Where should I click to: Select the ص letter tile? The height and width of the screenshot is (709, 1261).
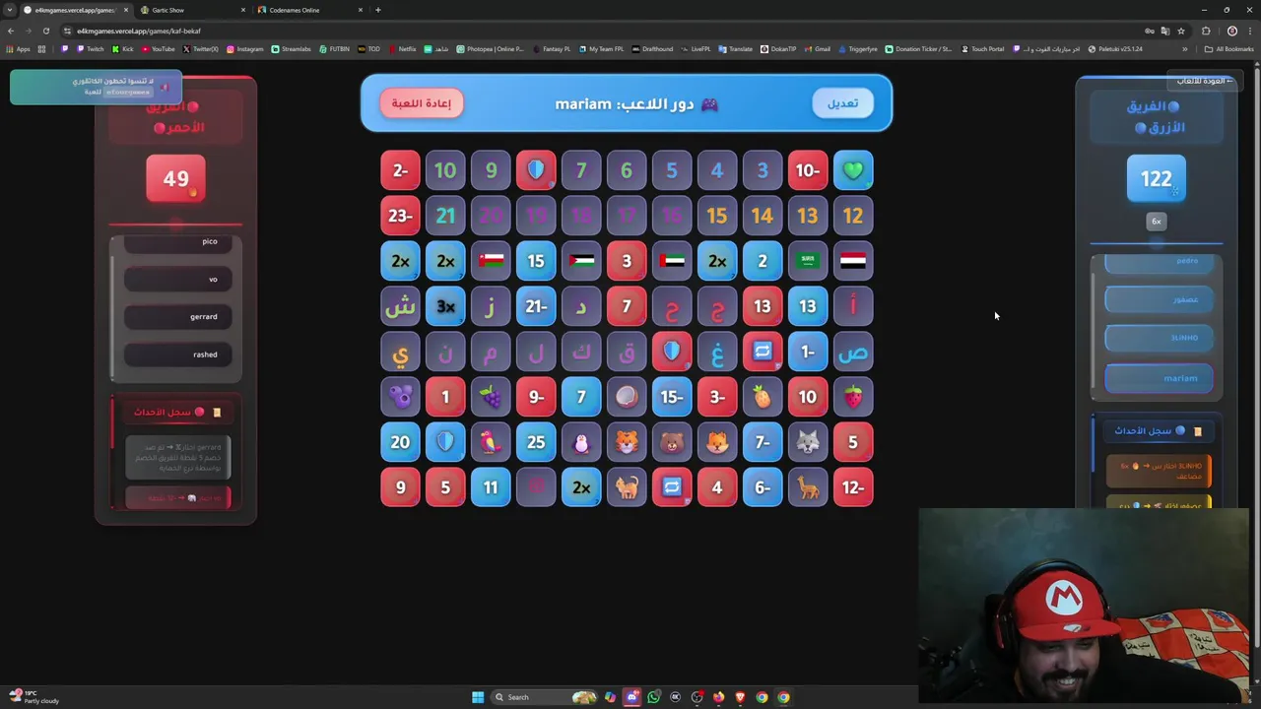tap(853, 352)
